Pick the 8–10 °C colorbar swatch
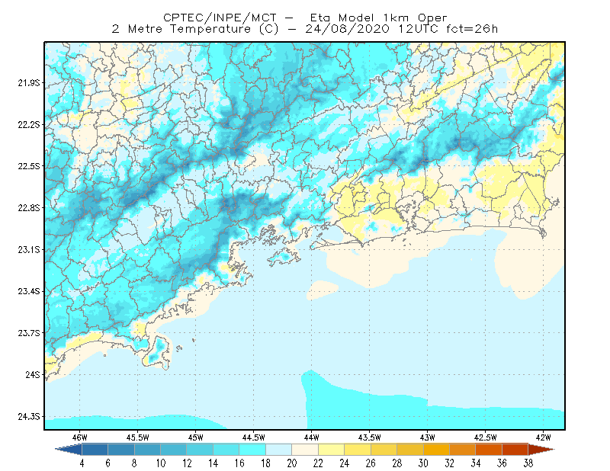The height and width of the screenshot is (471, 610). [x=147, y=450]
